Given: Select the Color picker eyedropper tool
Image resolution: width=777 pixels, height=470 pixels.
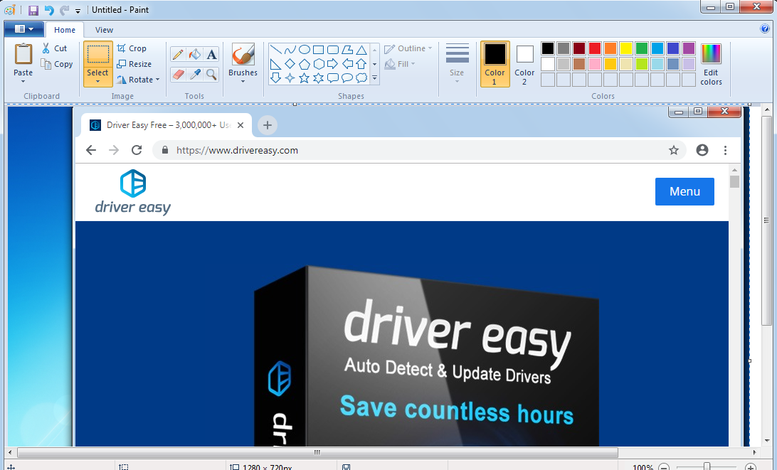Looking at the screenshot, I should (x=195, y=74).
